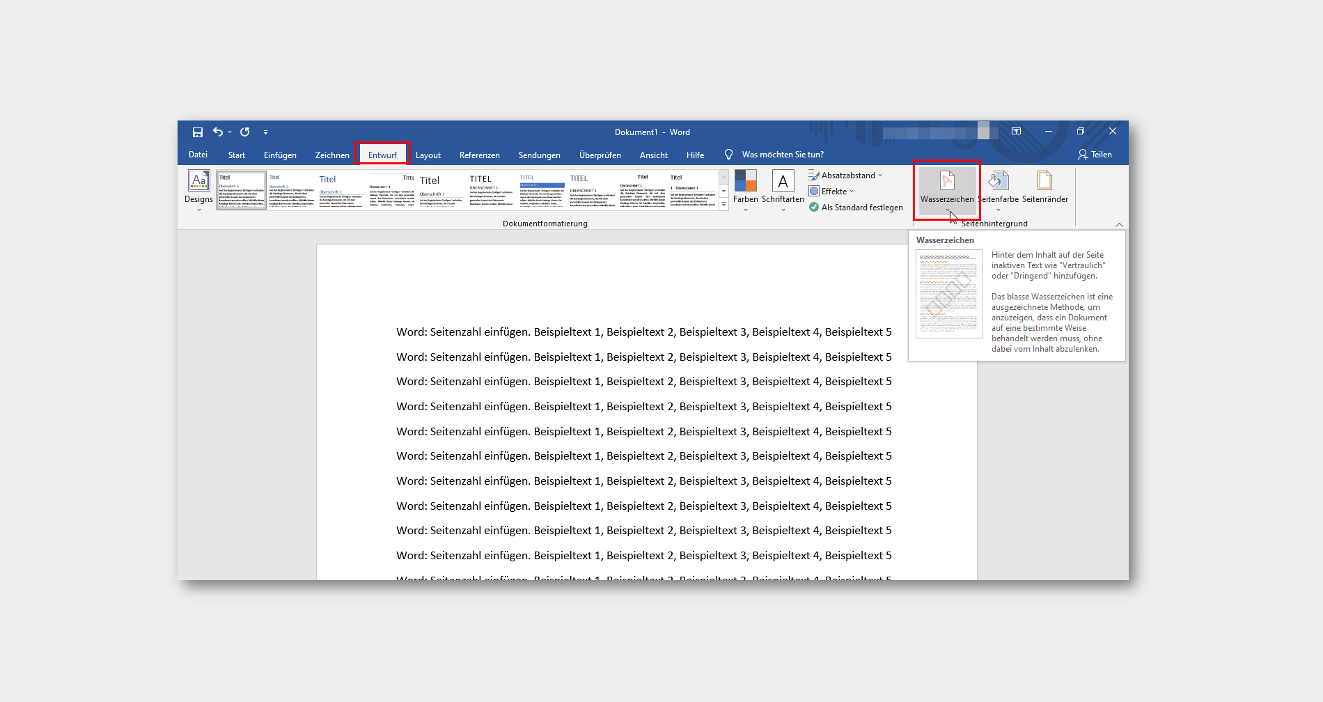Select the first Titel document formatting thumbnail
The width and height of the screenshot is (1323, 702).
click(240, 189)
